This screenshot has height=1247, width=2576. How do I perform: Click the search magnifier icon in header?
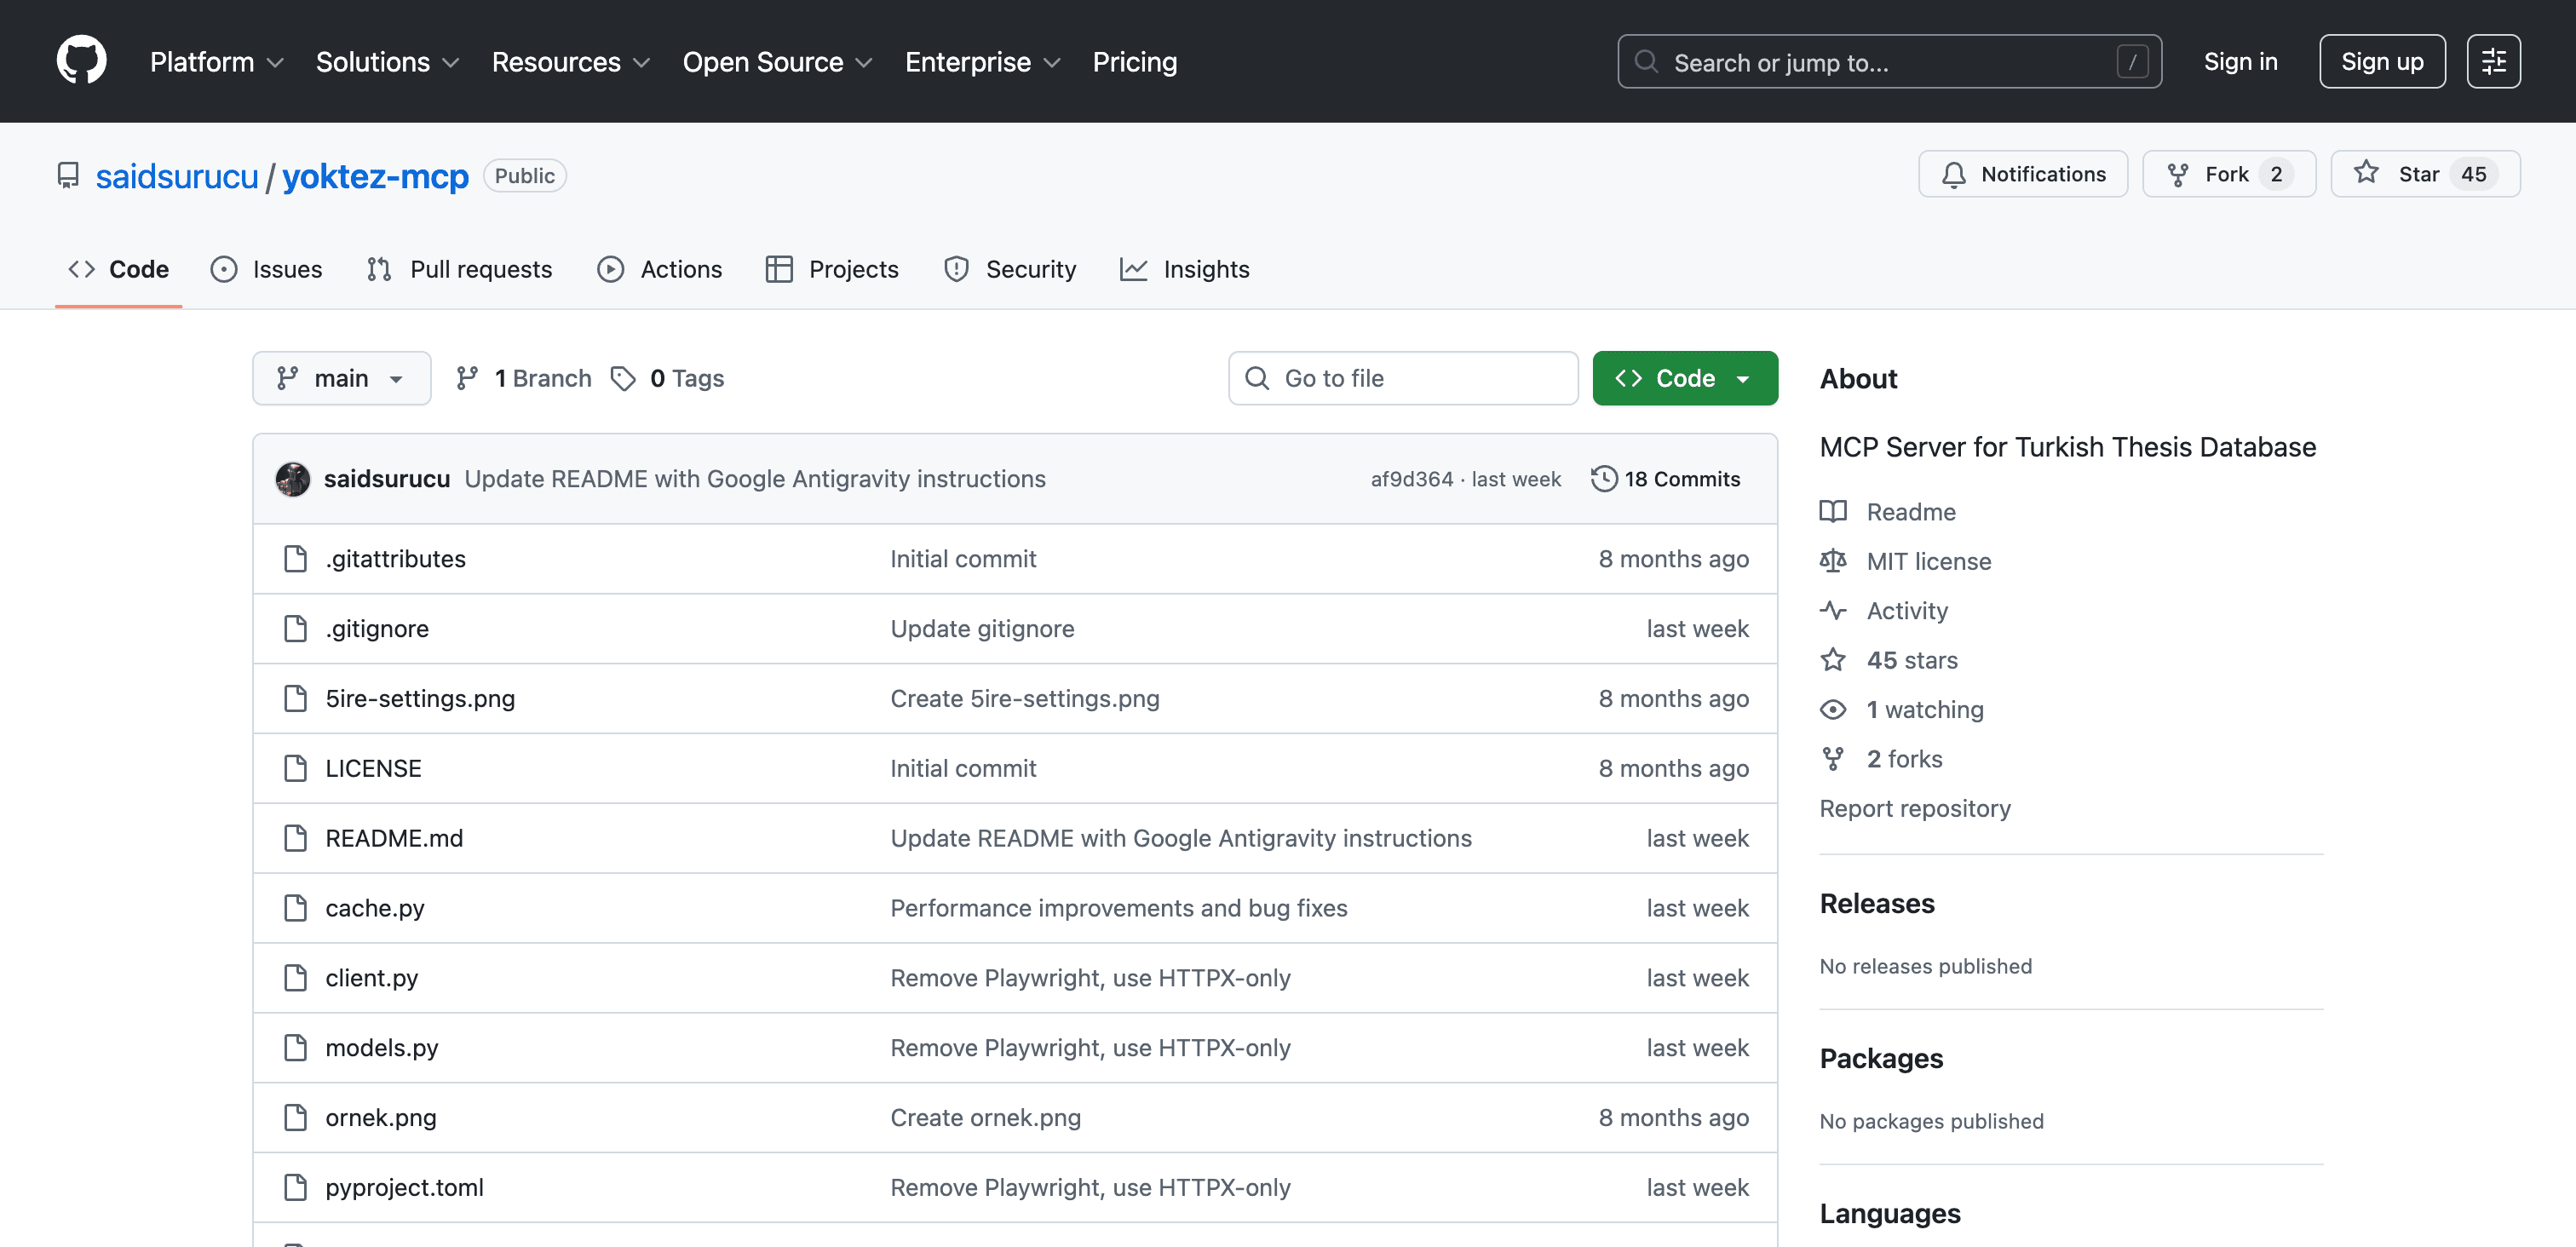(1646, 62)
